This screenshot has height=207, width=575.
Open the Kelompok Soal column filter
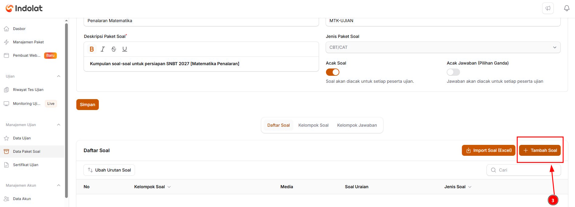pyautogui.click(x=169, y=187)
